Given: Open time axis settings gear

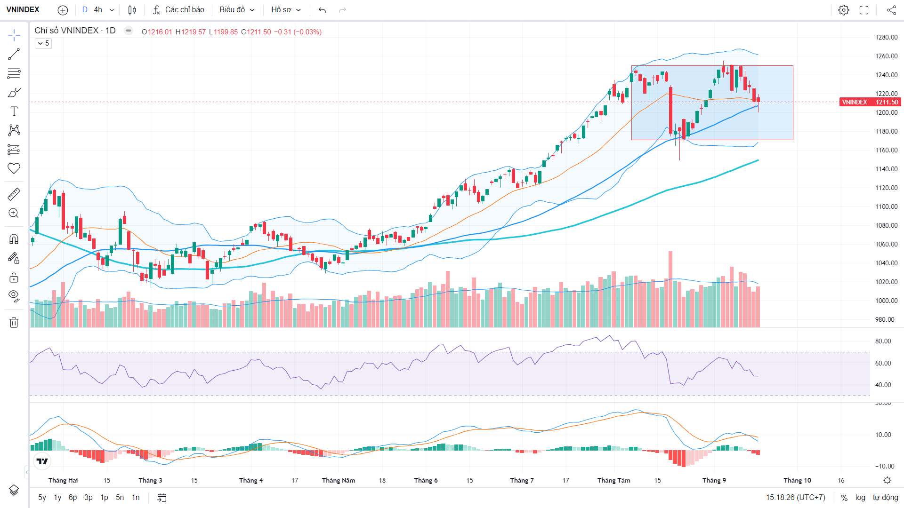Looking at the screenshot, I should tap(887, 480).
